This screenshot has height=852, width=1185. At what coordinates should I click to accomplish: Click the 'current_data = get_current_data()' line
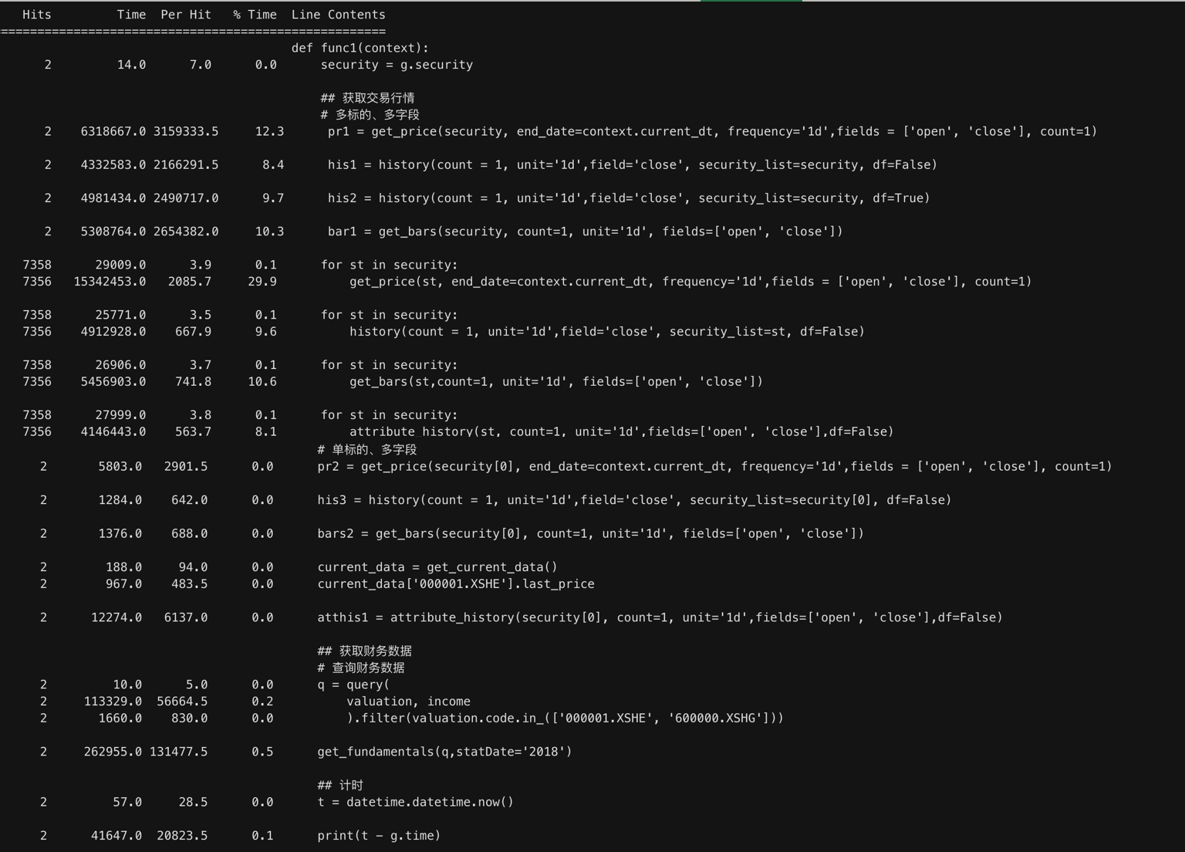point(437,567)
